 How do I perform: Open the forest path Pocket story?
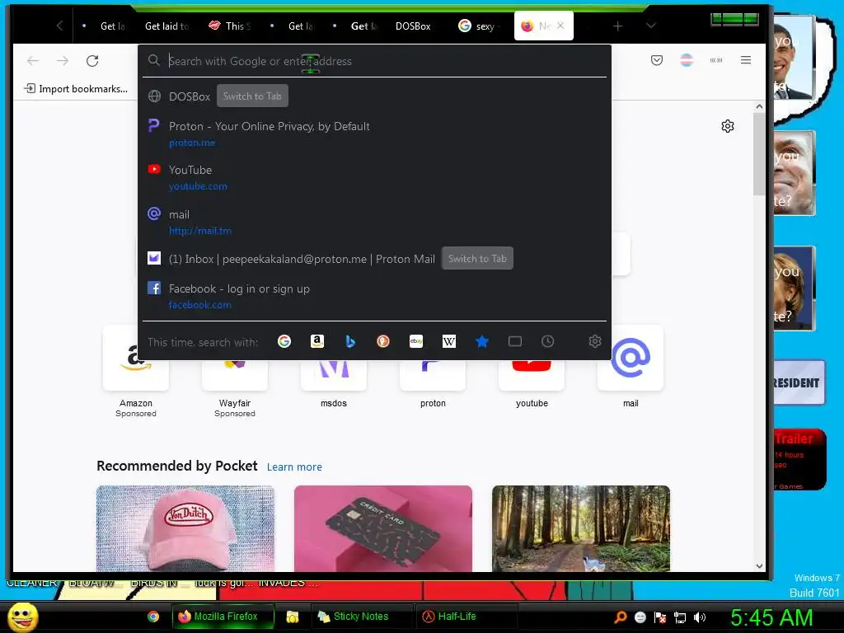point(581,528)
